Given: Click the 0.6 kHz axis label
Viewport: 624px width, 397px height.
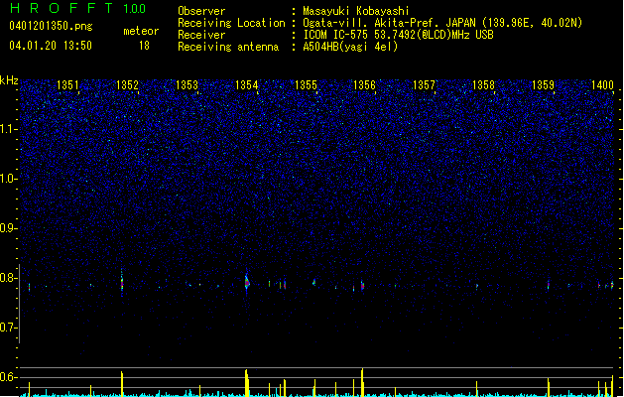Looking at the screenshot, I should click(x=8, y=377).
